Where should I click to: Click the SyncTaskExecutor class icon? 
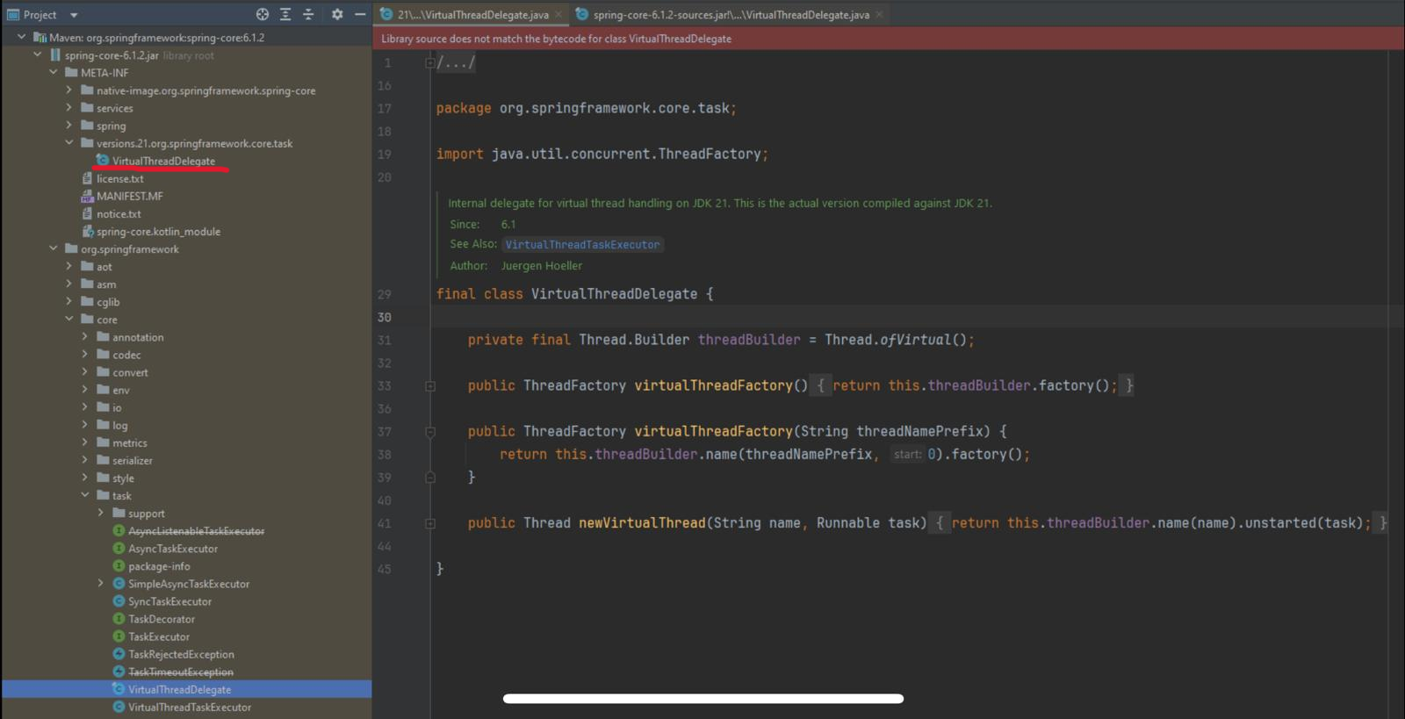point(119,600)
